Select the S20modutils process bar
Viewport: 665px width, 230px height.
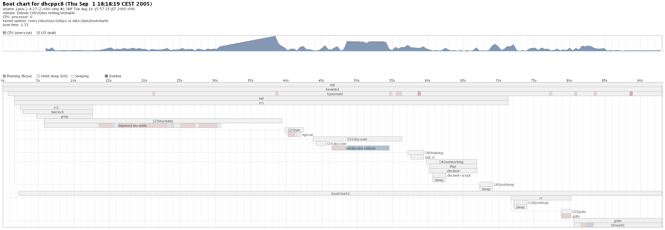(x=163, y=121)
